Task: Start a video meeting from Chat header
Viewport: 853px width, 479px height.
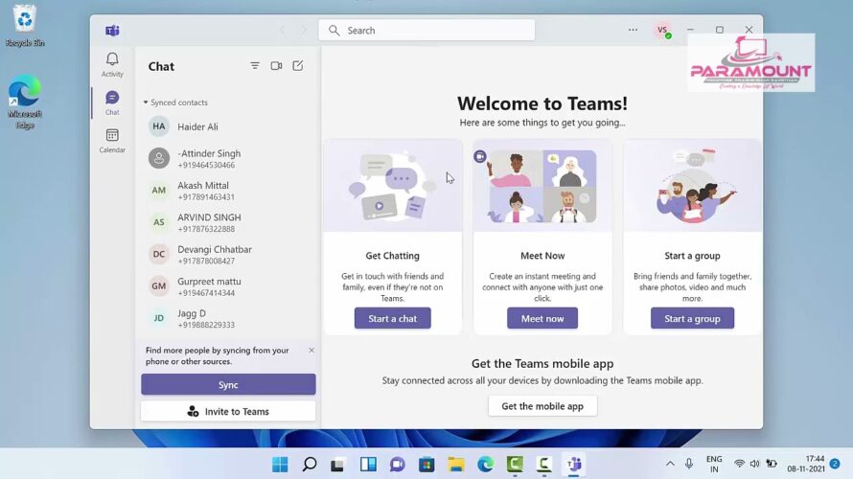Action: pyautogui.click(x=276, y=66)
